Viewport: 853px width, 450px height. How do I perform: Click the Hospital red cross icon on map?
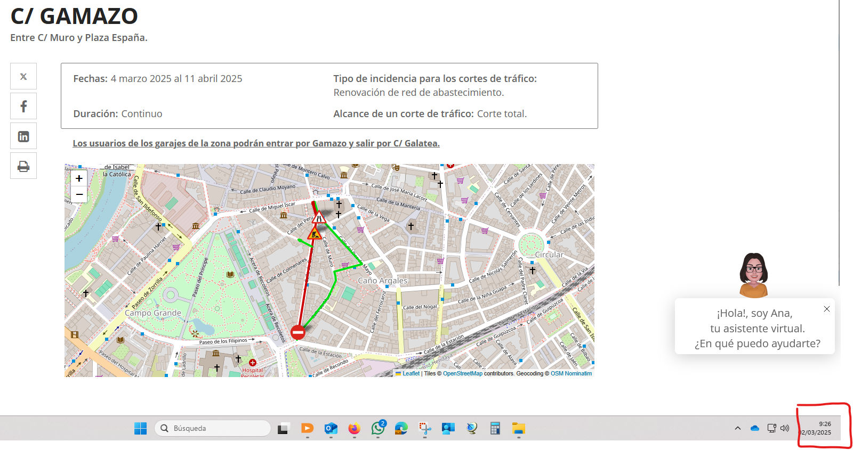tap(253, 363)
